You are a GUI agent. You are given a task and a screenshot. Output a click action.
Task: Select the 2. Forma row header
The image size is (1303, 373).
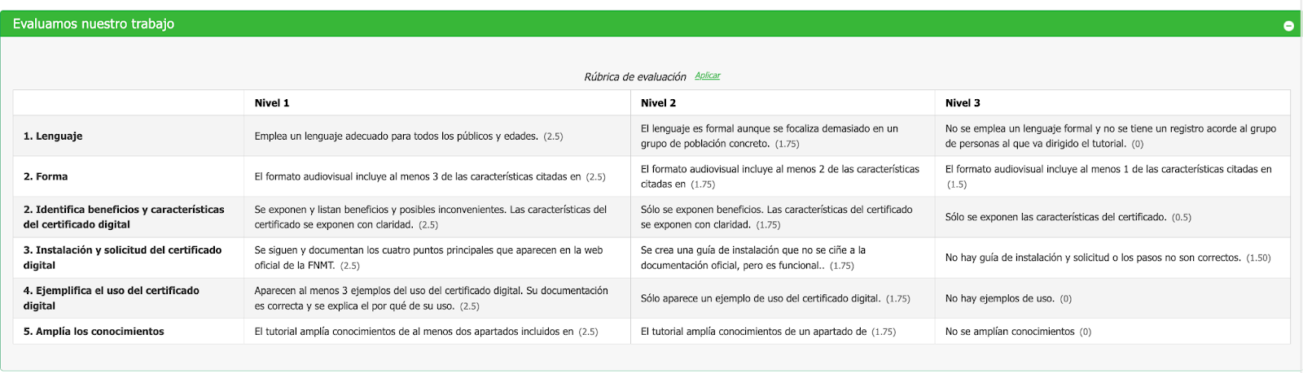coord(129,176)
